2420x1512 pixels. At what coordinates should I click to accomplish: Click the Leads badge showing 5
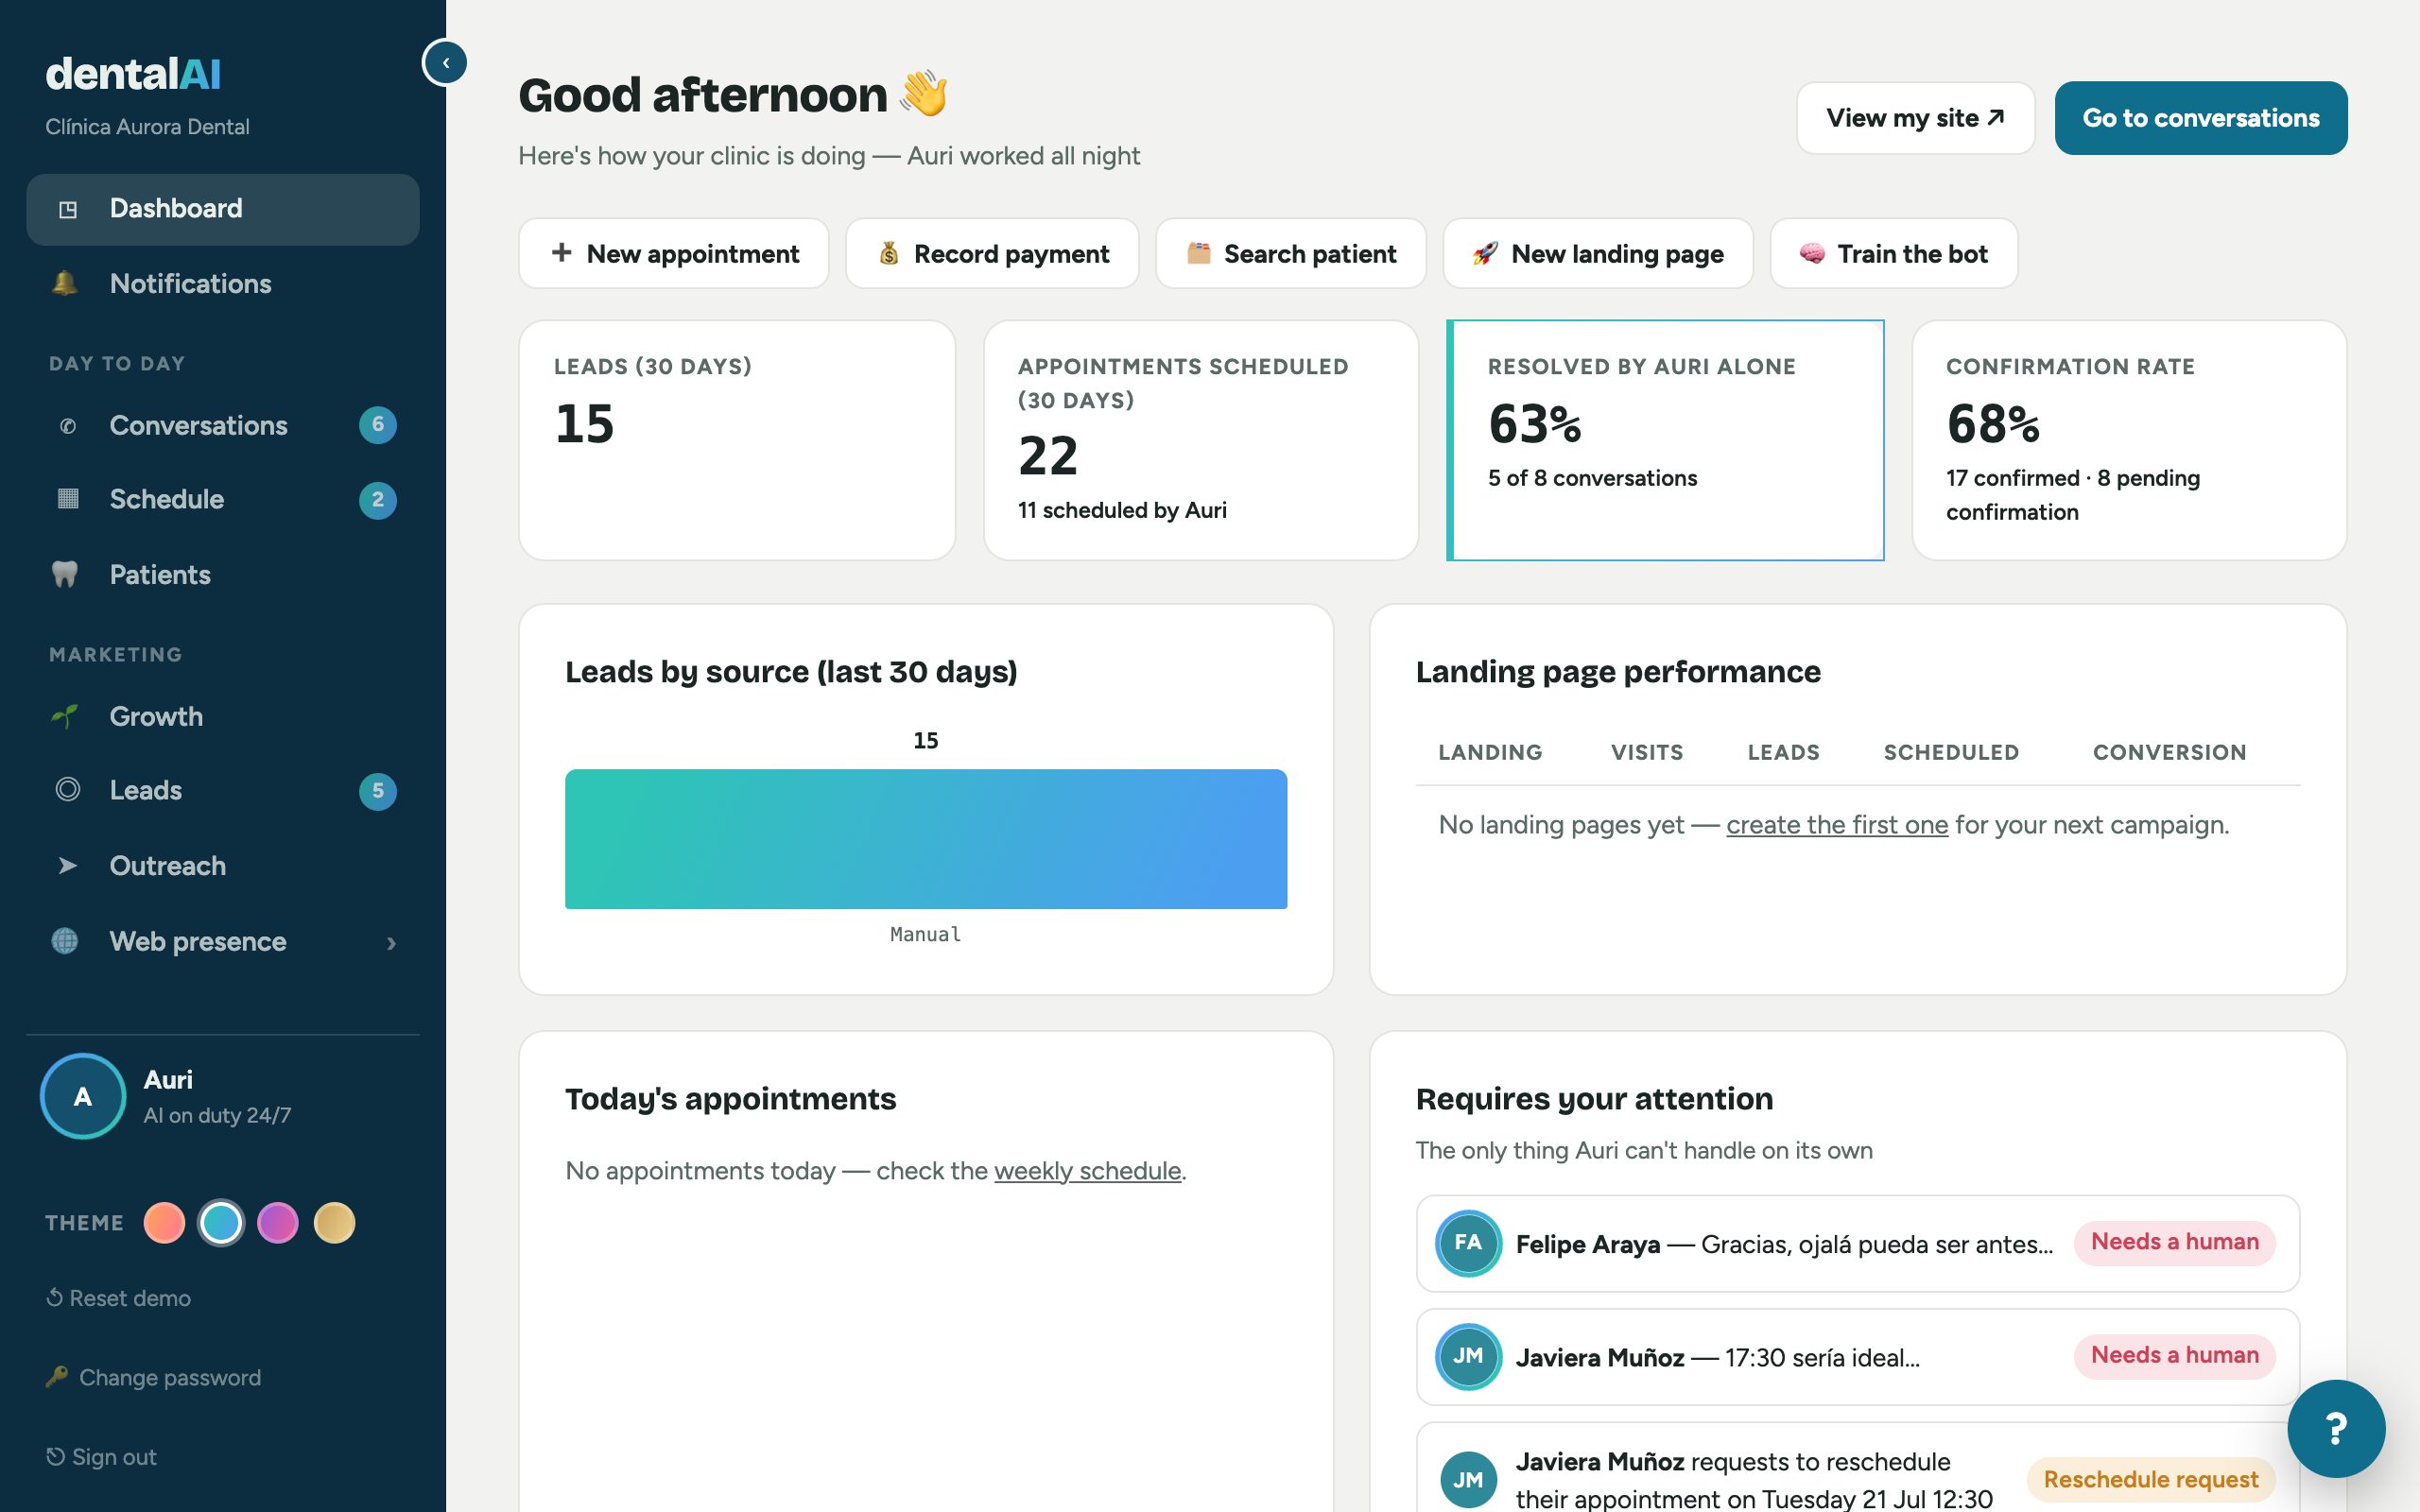[x=377, y=791]
